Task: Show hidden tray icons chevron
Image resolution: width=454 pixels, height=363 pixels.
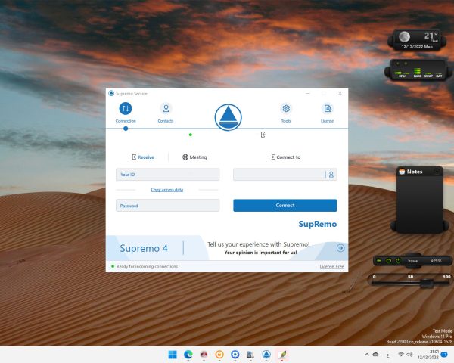Action: [367, 355]
